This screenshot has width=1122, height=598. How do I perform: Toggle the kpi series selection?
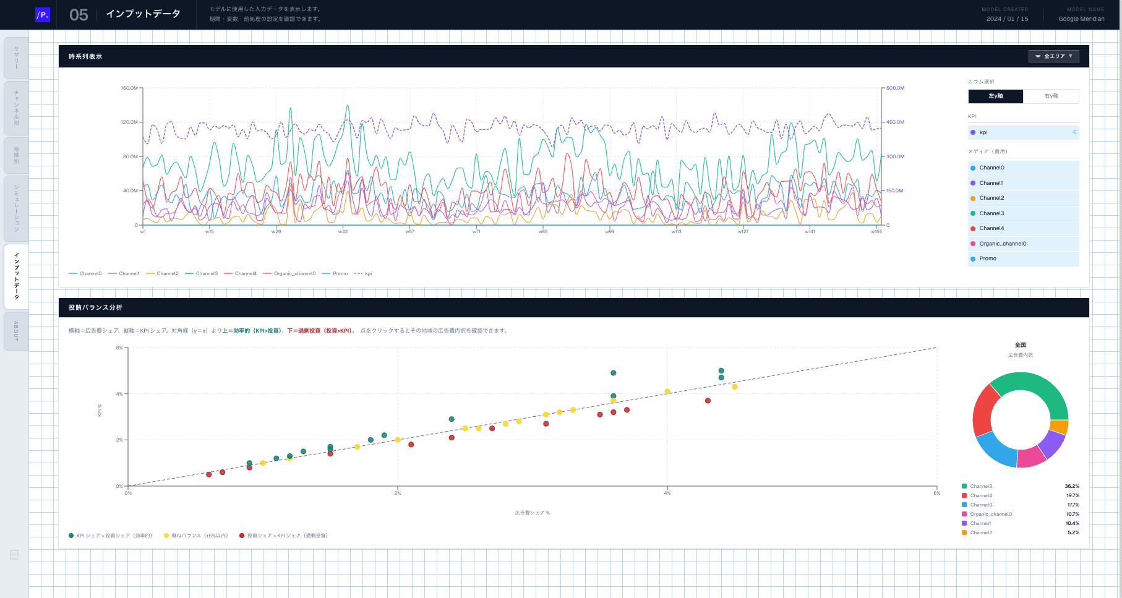[x=1023, y=132]
